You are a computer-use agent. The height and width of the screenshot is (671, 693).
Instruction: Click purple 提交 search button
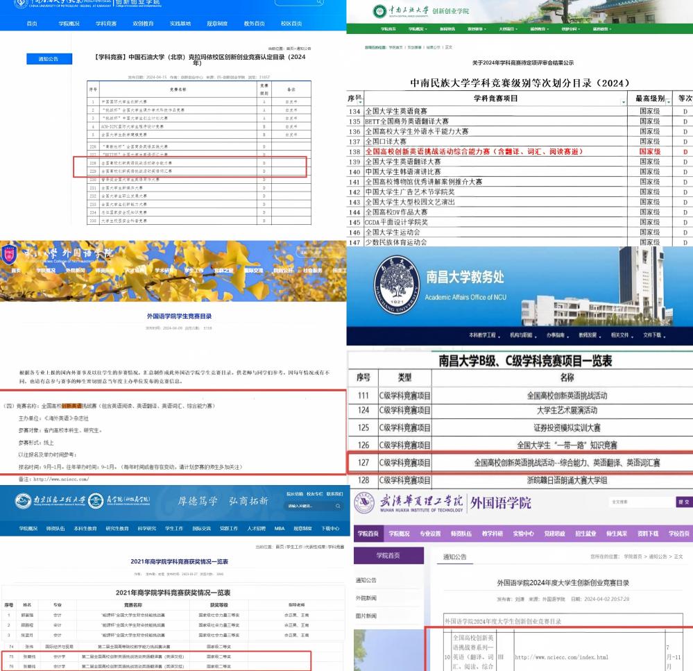click(683, 502)
